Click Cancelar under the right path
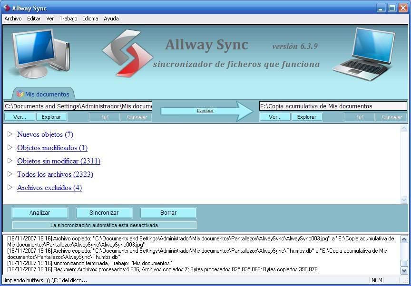 click(391, 117)
